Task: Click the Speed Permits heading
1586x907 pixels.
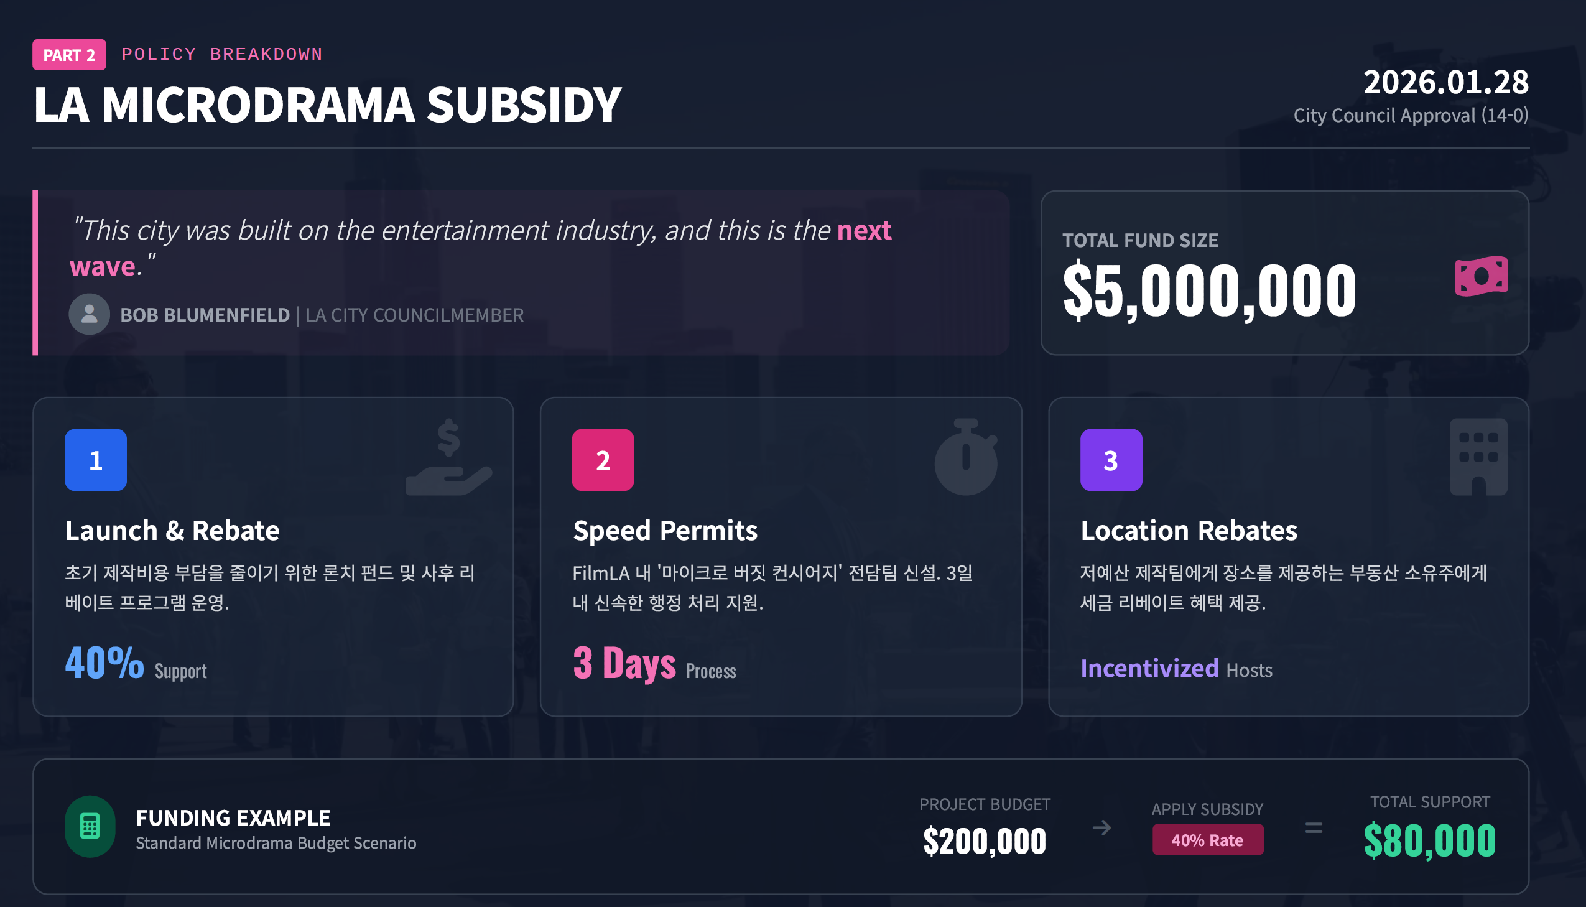Action: 665,531
